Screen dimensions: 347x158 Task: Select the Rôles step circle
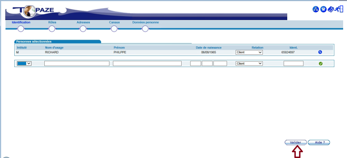click(x=52, y=29)
